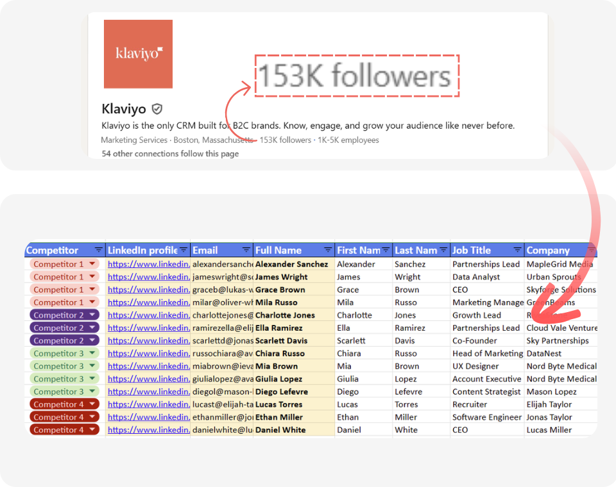Open the Job Title column filter icon
The width and height of the screenshot is (616, 487).
click(x=517, y=250)
